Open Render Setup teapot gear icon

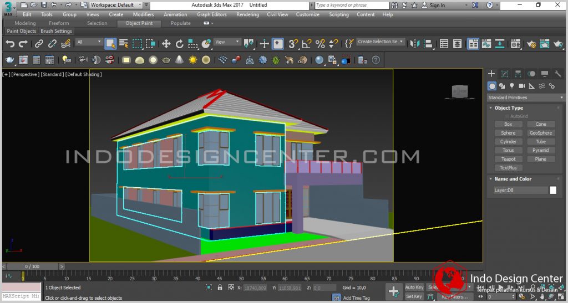click(x=531, y=44)
